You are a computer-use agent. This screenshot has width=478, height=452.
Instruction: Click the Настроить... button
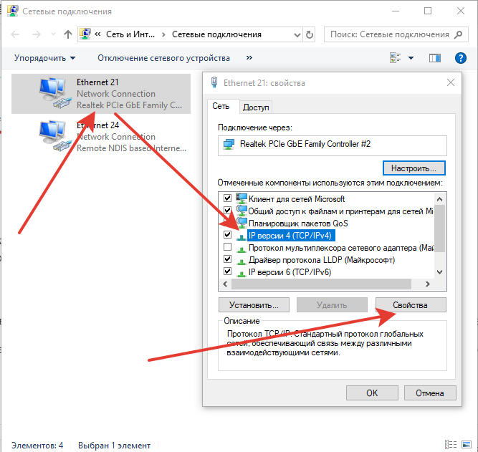pyautogui.click(x=414, y=168)
